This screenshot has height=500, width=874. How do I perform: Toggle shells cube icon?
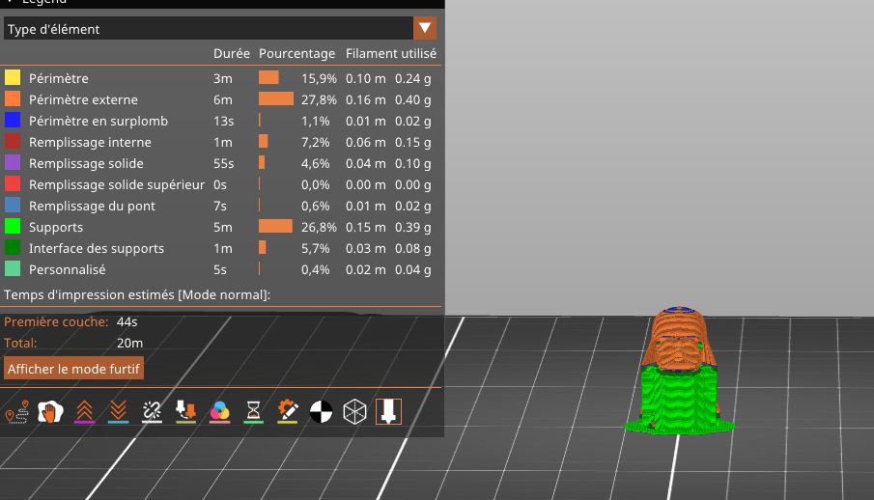pos(355,412)
